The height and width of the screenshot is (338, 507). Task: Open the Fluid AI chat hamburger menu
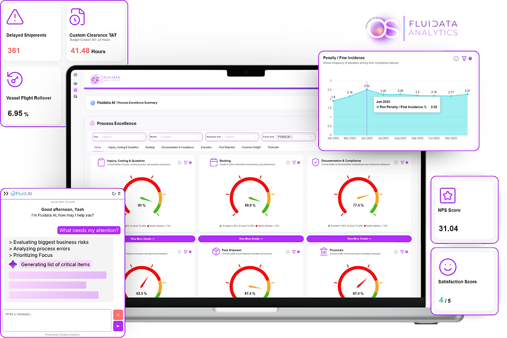coord(119,194)
